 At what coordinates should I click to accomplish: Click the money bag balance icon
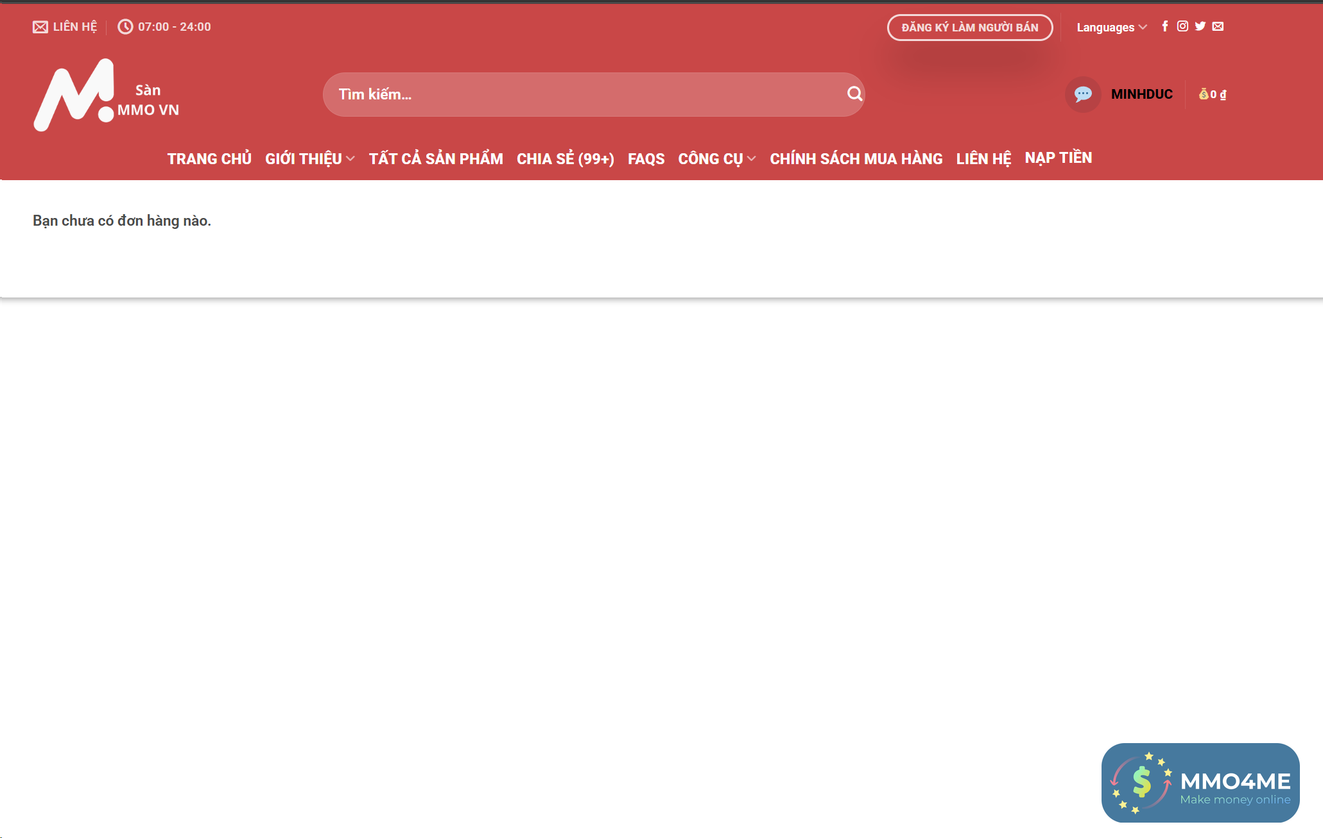(1204, 94)
